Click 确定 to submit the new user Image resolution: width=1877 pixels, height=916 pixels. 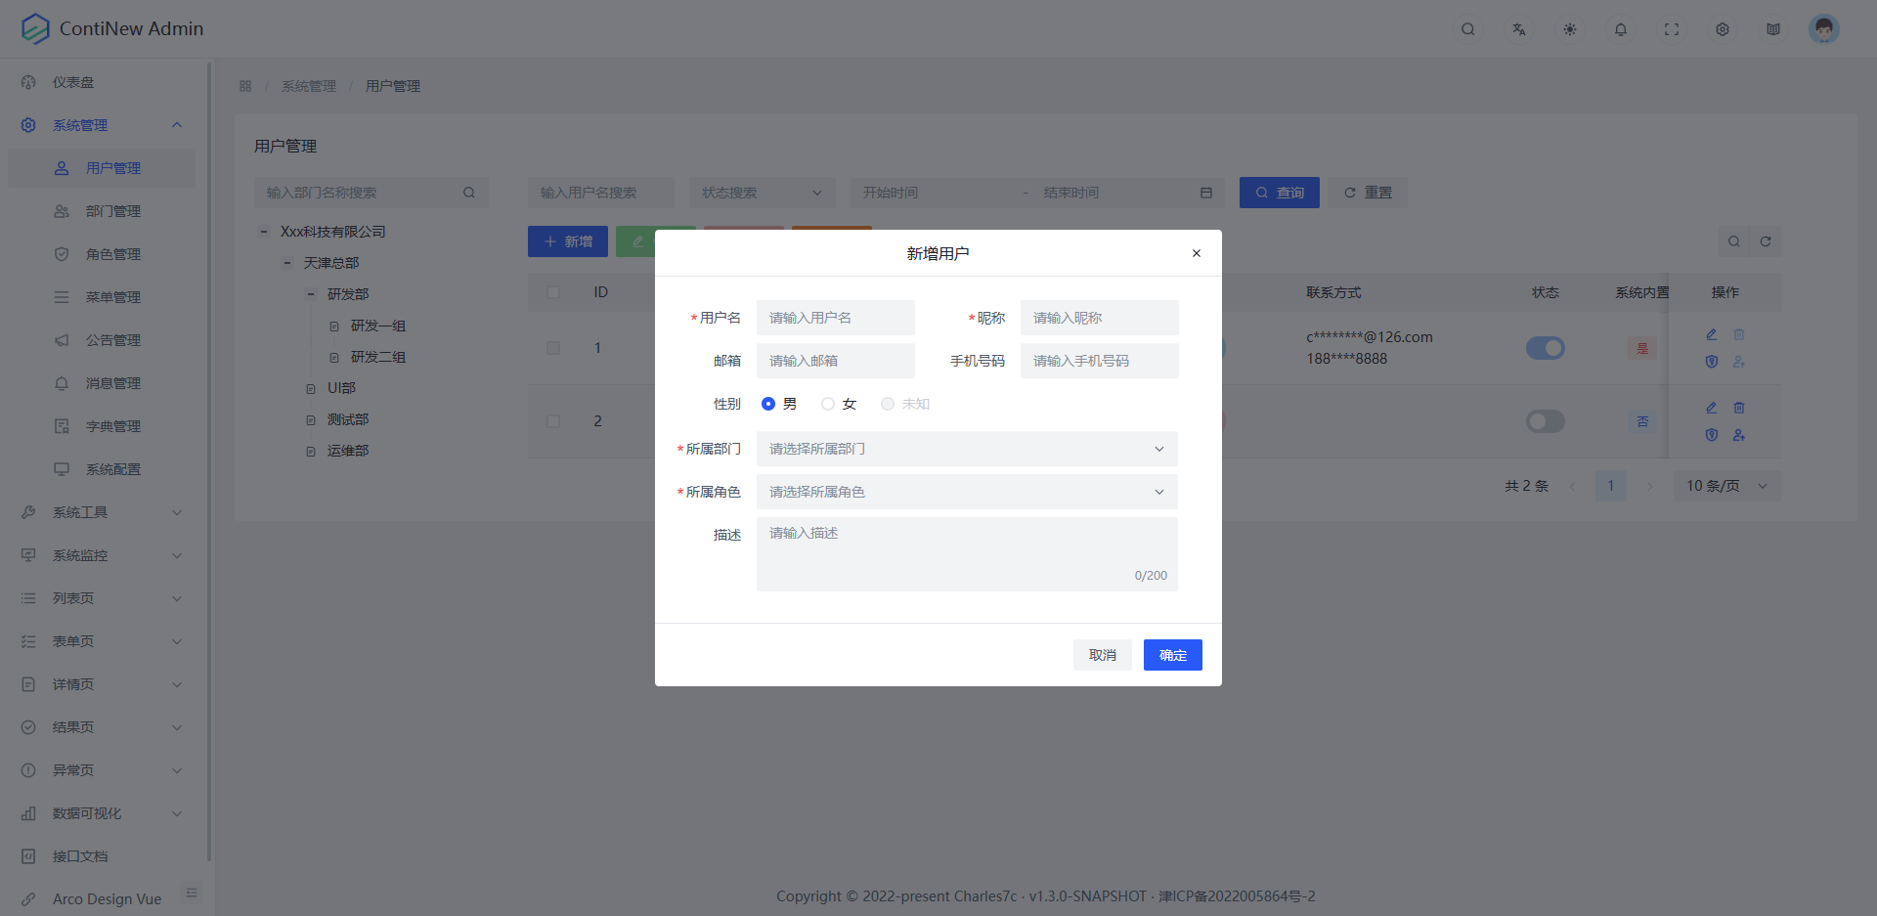tap(1172, 655)
